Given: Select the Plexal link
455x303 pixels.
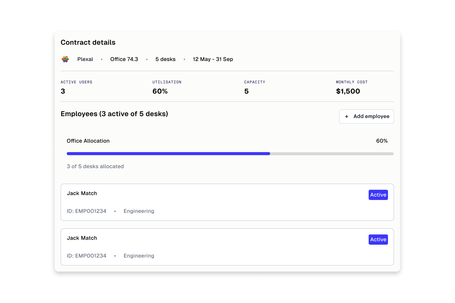Looking at the screenshot, I should (85, 59).
